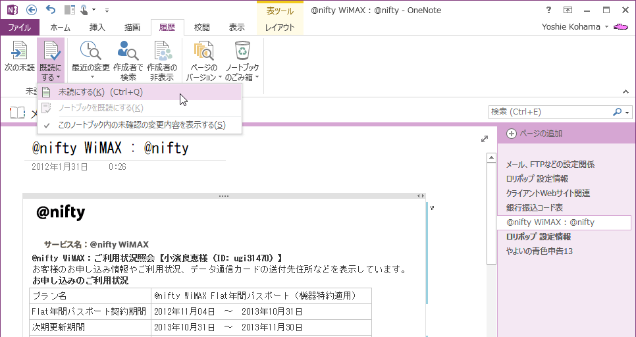Open Customize Quick Access Toolbar arrow
636x337 pixels.
[x=107, y=10]
